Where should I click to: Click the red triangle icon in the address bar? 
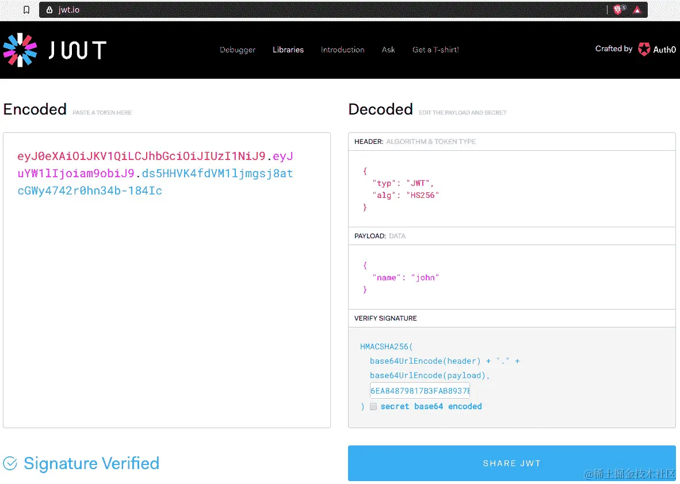click(638, 9)
